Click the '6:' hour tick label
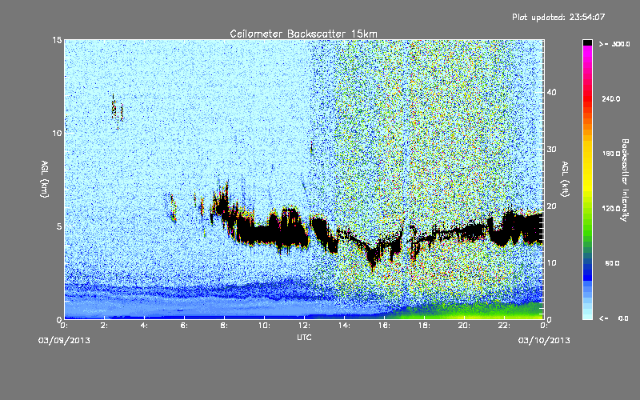640x400 pixels. click(184, 326)
